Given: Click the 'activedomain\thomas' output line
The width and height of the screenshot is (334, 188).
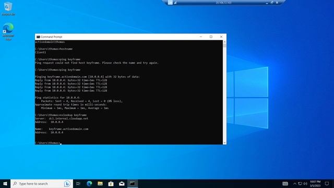Looking at the screenshot, I should [x=50, y=42].
